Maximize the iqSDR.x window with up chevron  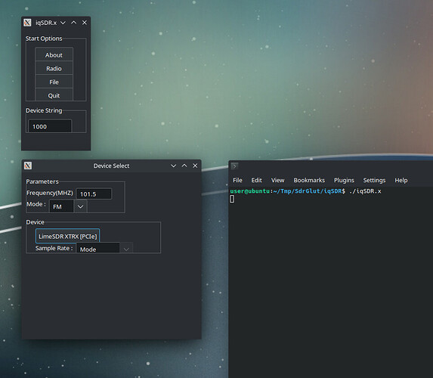point(74,23)
